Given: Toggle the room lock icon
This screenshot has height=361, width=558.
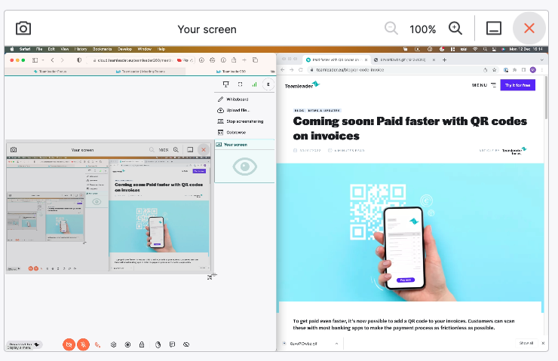Looking at the screenshot, I should [142, 344].
